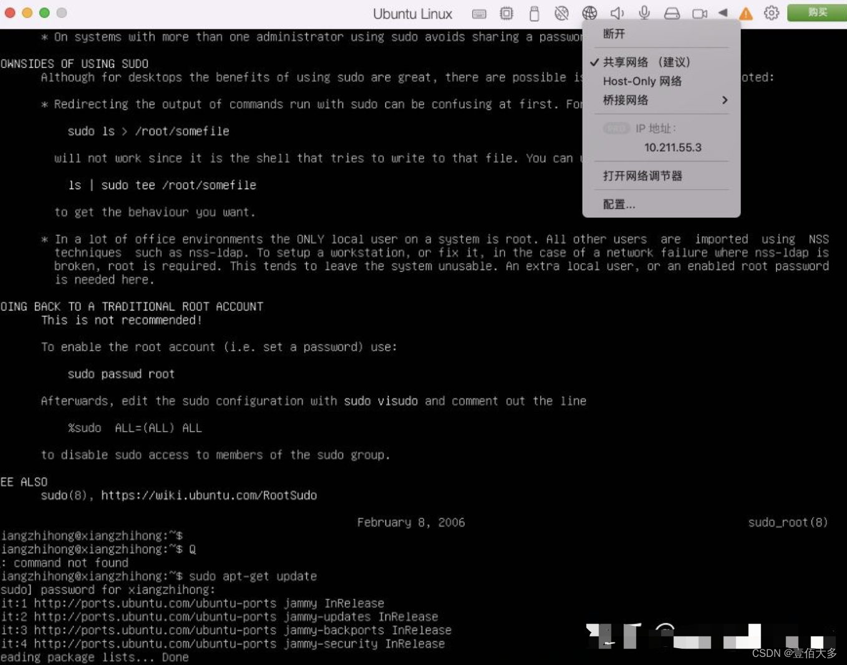This screenshot has width=847, height=665.
Task: Open the sound speaker menu
Action: pos(617,13)
